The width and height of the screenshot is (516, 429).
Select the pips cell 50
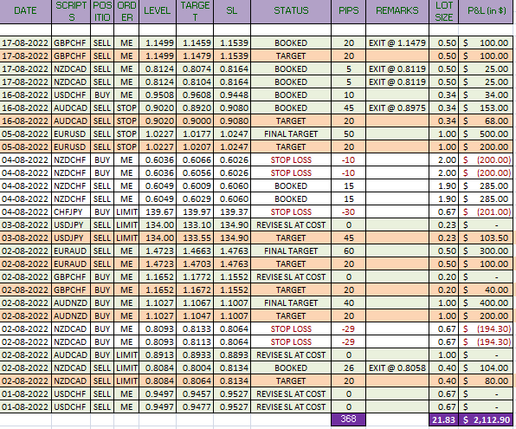(349, 134)
